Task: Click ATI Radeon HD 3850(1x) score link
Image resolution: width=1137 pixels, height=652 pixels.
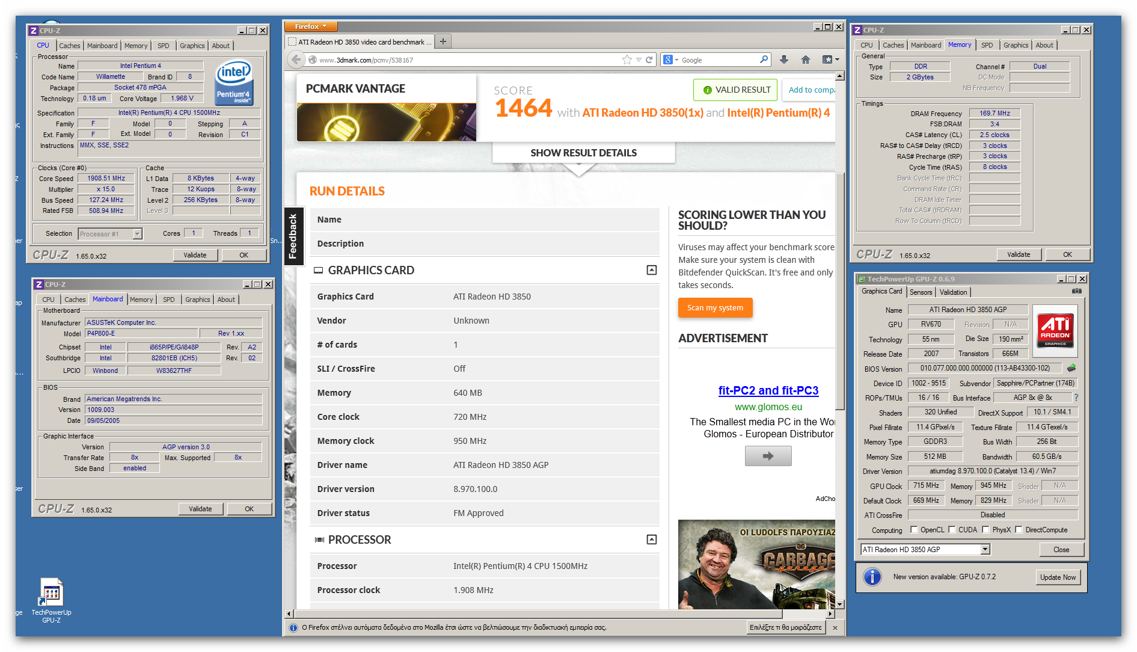Action: 642,113
